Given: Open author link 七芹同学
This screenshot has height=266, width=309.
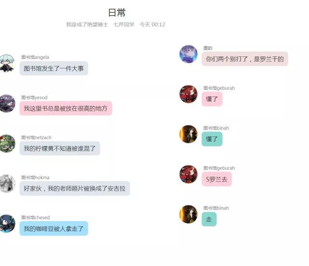Looking at the screenshot, I should 124,25.
